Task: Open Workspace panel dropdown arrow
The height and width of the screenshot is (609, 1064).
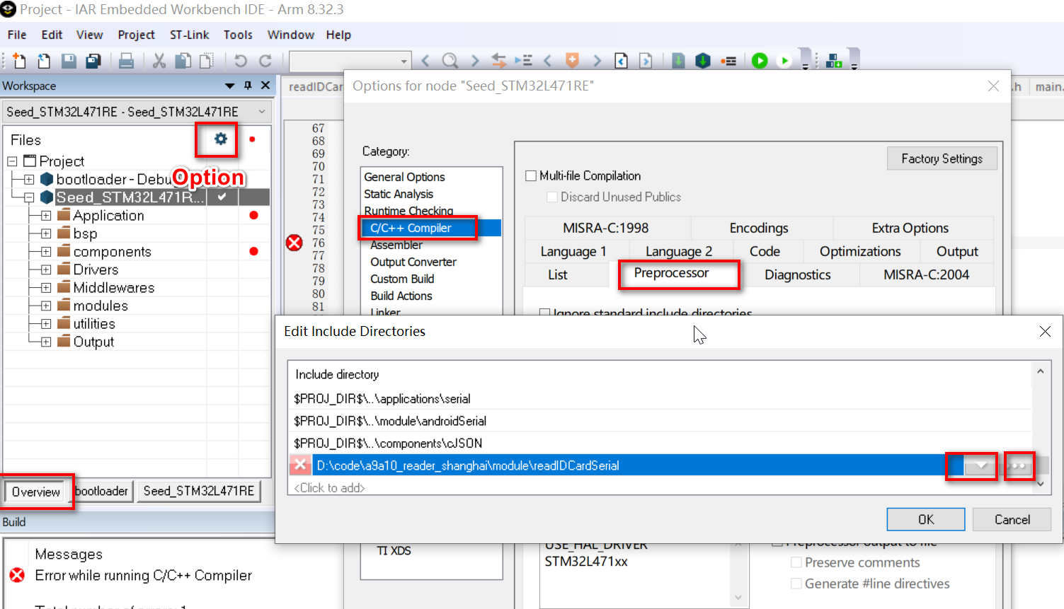Action: (x=229, y=86)
